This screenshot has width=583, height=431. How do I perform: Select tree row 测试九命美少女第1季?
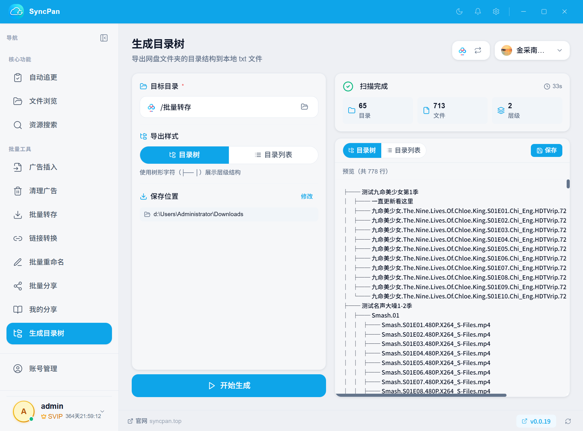click(x=390, y=192)
